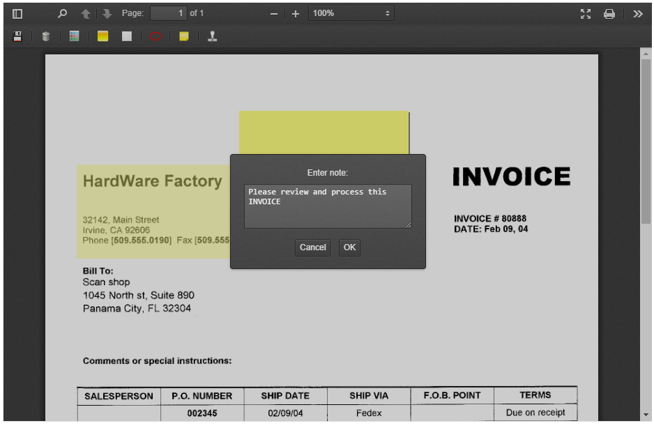Screen dimensions: 654x428
Task: Click the scrollbar up arrow
Action: [x=646, y=54]
